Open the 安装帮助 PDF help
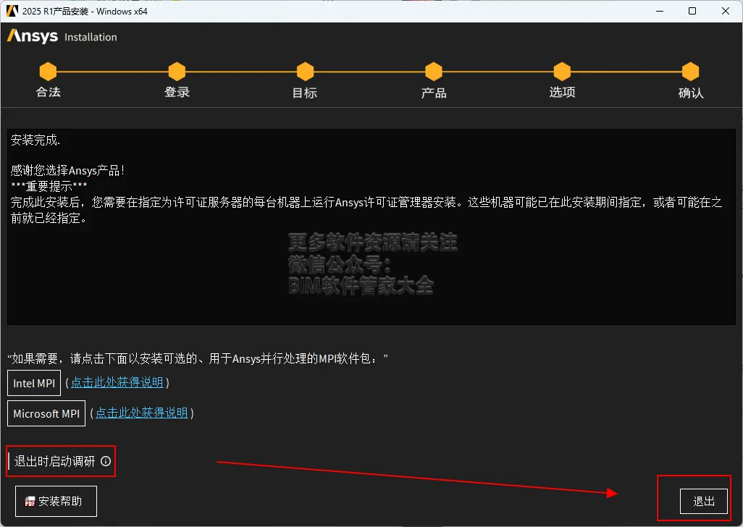The height and width of the screenshot is (527, 743). [56, 501]
